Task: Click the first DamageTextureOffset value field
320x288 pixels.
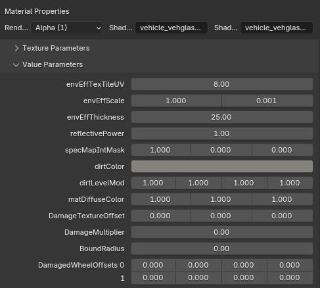Action: pyautogui.click(x=161, y=216)
